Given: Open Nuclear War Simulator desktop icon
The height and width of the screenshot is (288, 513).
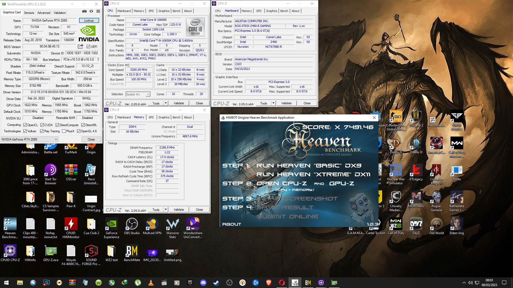Looking at the screenshot, I should [x=396, y=174].
